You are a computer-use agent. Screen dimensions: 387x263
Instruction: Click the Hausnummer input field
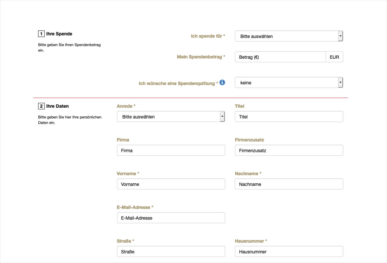[289, 251]
